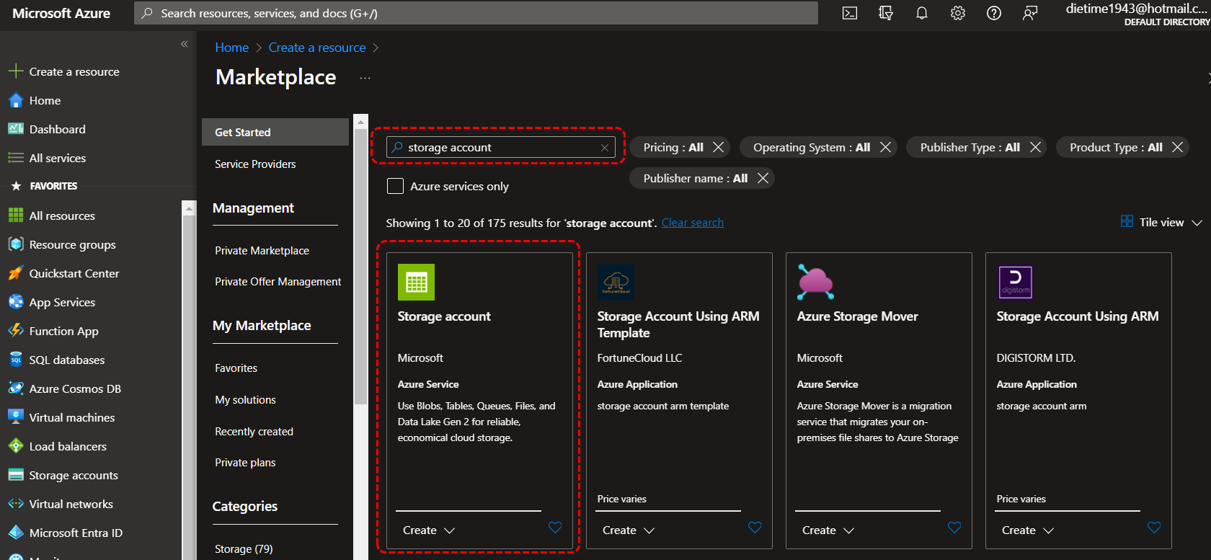Click the SQL databases icon
Screen dimensions: 1211x560
(x=16, y=360)
